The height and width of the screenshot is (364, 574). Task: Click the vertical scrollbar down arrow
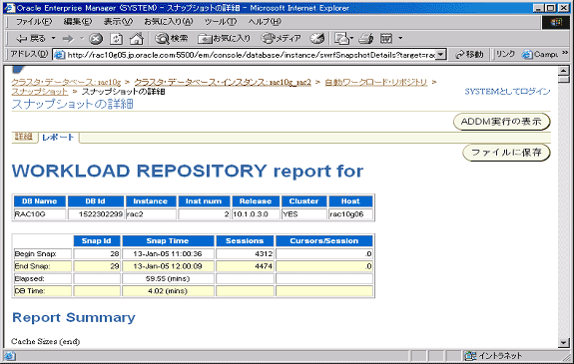[563, 343]
